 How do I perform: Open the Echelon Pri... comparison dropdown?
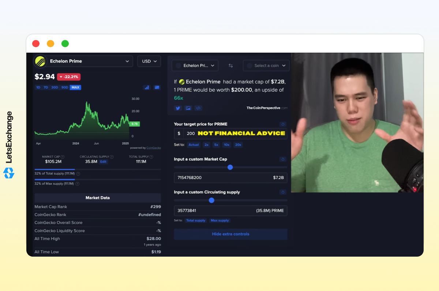[x=195, y=65]
